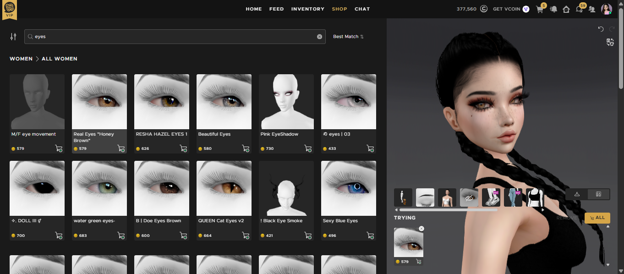Viewport: 624px width, 274px height.
Task: Add Real Eyes Honey Brown to cart
Action: coord(121,148)
